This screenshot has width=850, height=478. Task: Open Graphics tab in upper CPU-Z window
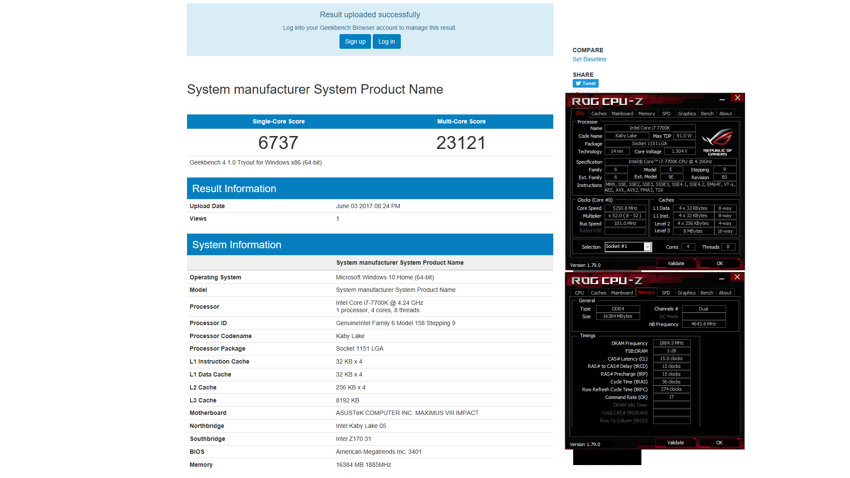(x=687, y=114)
